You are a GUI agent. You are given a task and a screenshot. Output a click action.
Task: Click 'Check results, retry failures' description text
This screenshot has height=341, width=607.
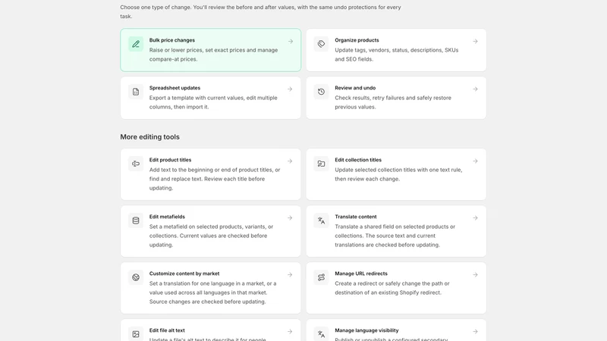pos(393,102)
